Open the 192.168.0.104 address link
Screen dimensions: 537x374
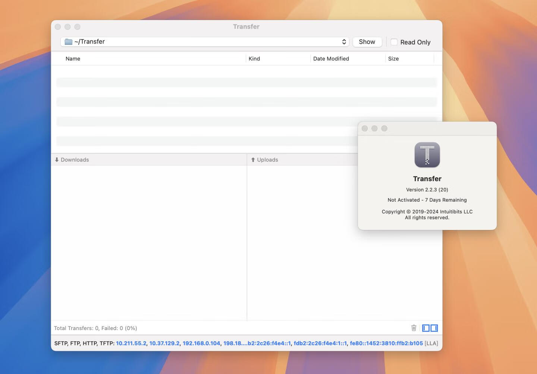tap(201, 343)
